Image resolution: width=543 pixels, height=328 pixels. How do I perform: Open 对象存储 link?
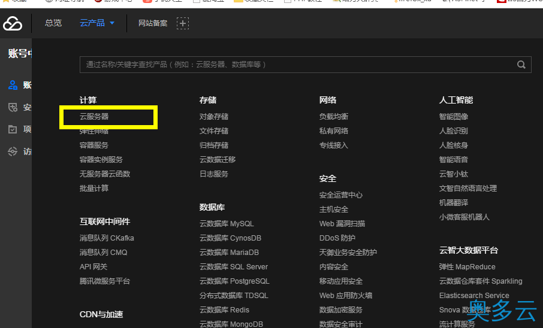(214, 117)
